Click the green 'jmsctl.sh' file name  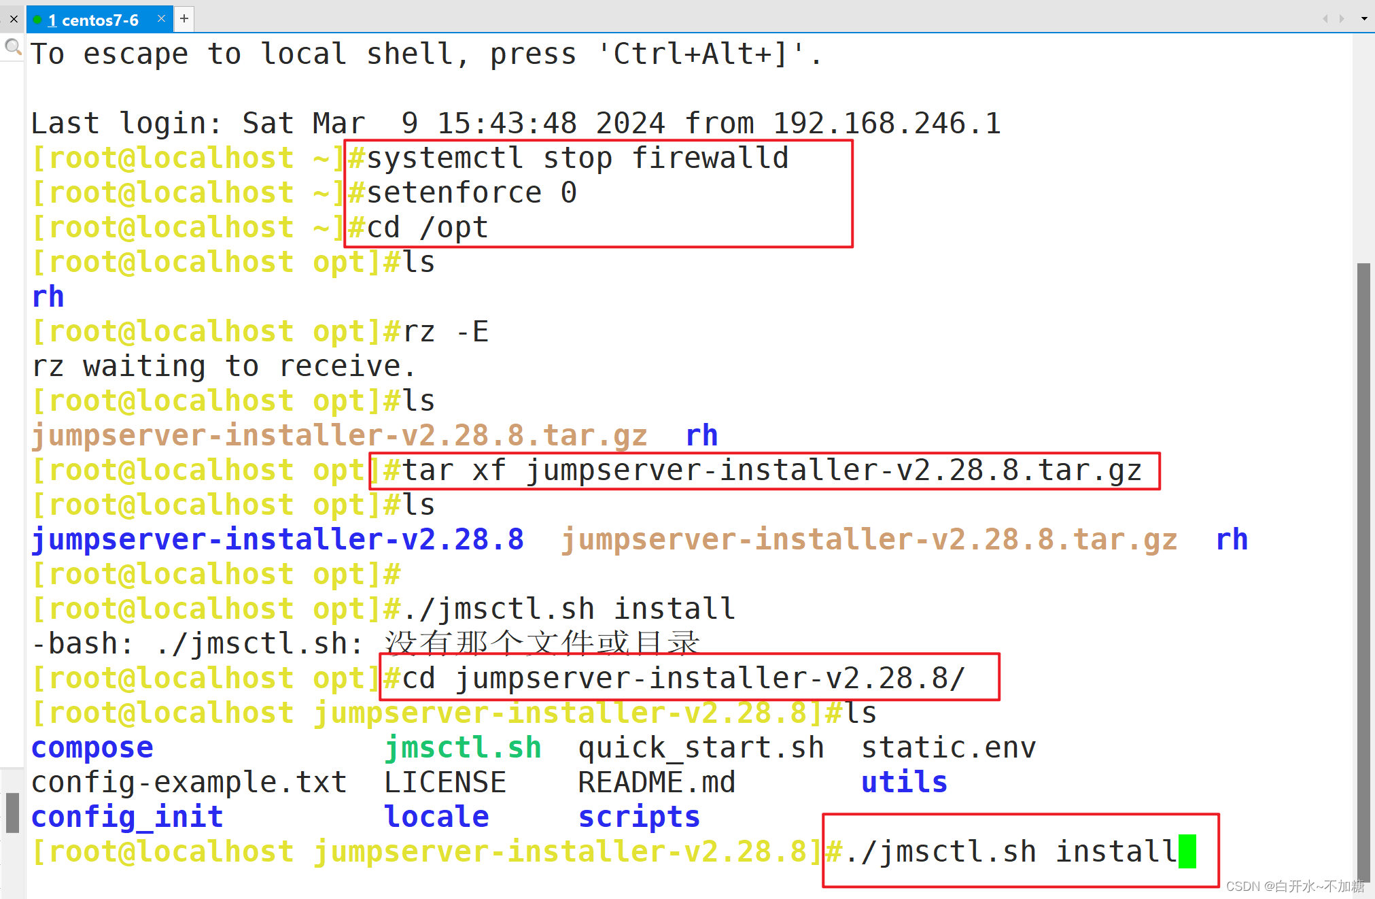click(463, 748)
